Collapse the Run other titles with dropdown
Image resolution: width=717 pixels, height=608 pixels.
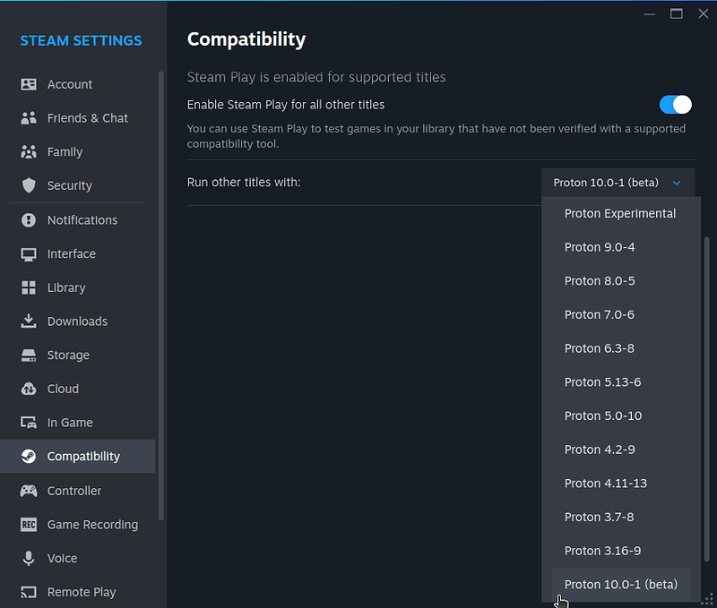618,183
